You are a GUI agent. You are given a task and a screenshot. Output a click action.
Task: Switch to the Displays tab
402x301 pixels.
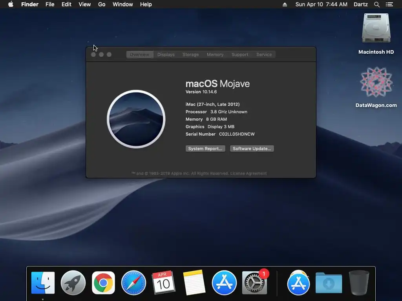click(x=166, y=54)
